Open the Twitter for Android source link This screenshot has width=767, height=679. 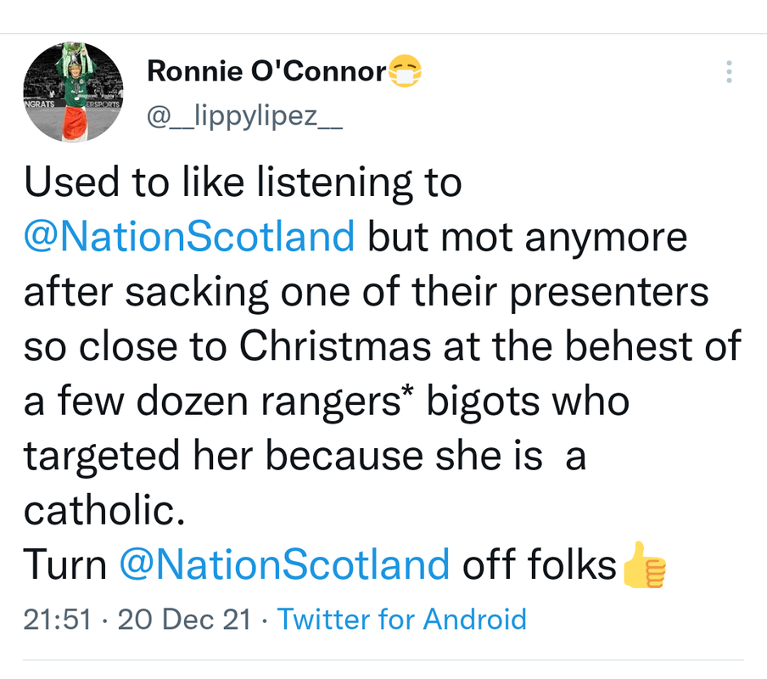point(401,619)
